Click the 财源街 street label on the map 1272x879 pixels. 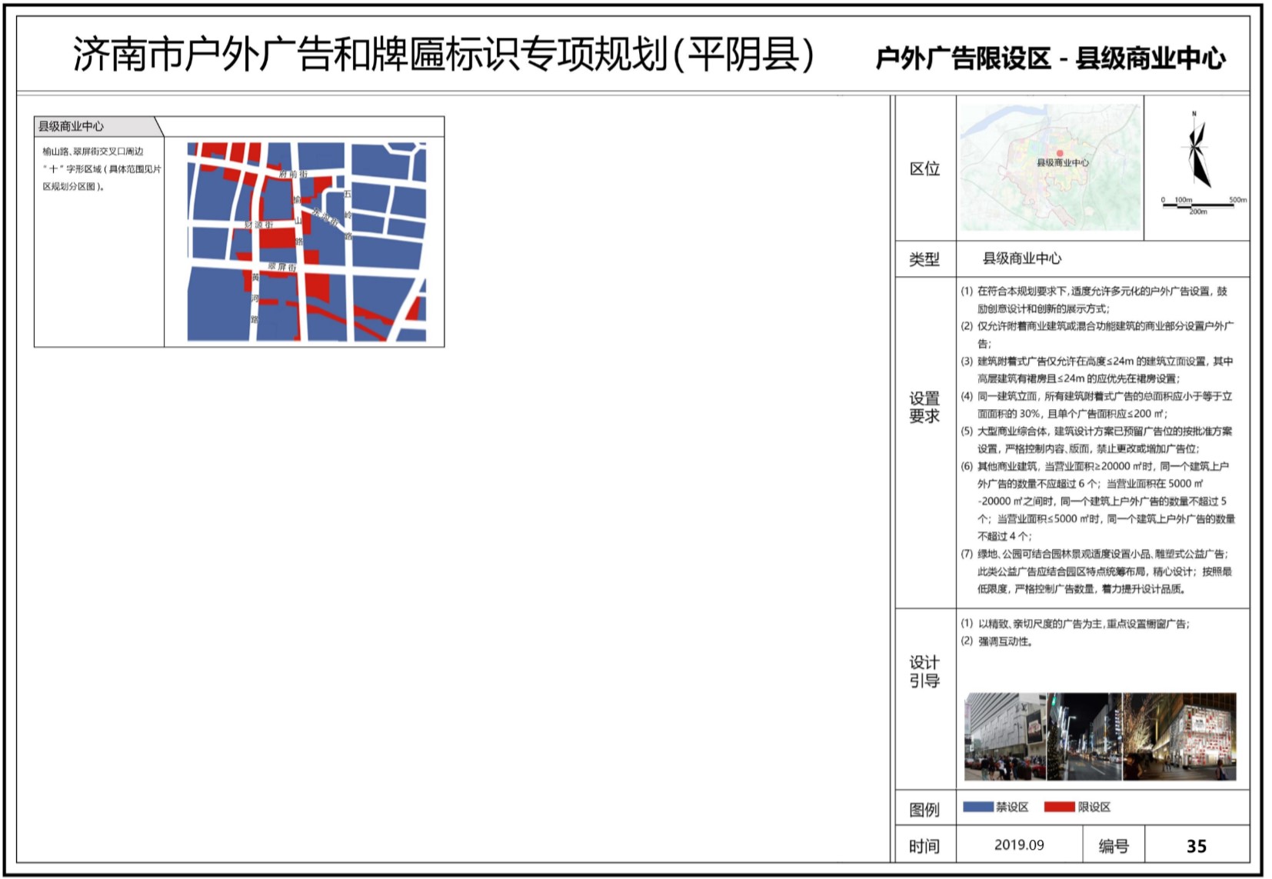click(258, 225)
